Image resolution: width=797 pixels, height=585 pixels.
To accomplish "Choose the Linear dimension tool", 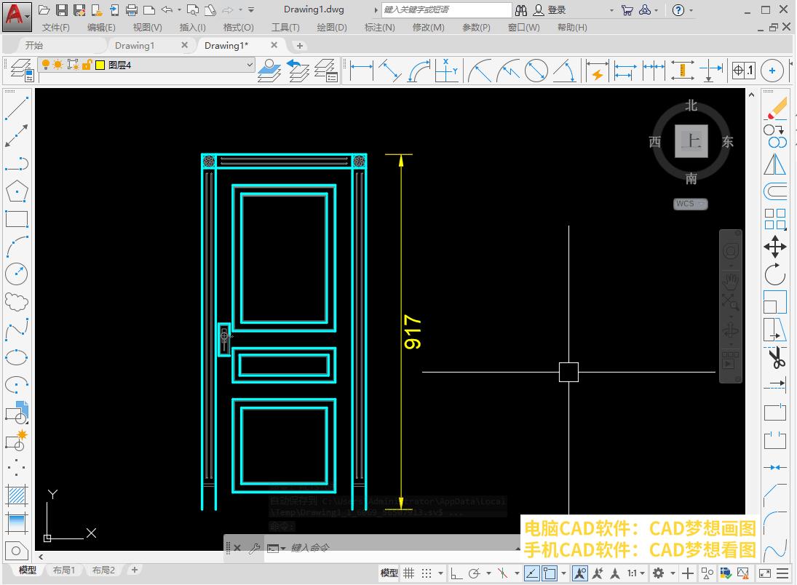I will [362, 71].
